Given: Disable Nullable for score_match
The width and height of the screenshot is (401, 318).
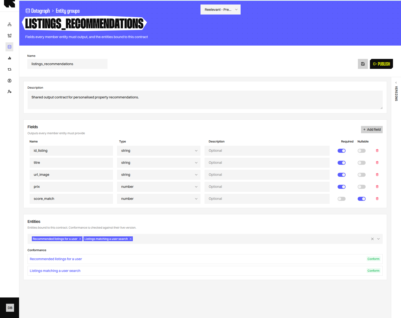Looking at the screenshot, I should pyautogui.click(x=362, y=199).
